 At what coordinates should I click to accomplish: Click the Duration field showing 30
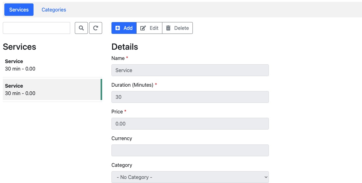click(190, 97)
